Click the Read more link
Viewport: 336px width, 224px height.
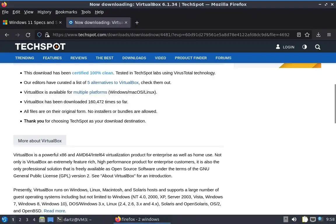pos(55,211)
